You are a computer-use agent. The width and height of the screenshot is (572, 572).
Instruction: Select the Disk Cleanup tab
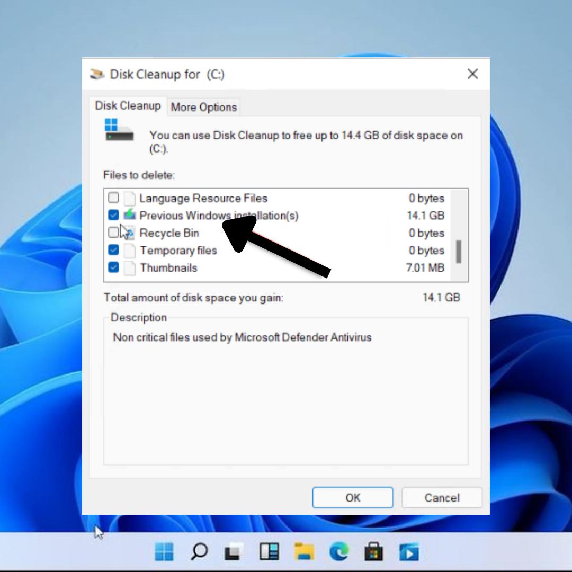[128, 106]
